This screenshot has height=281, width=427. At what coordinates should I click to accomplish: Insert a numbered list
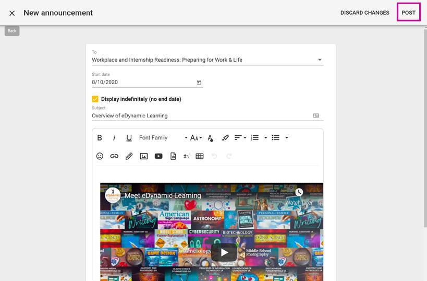pyautogui.click(x=255, y=138)
